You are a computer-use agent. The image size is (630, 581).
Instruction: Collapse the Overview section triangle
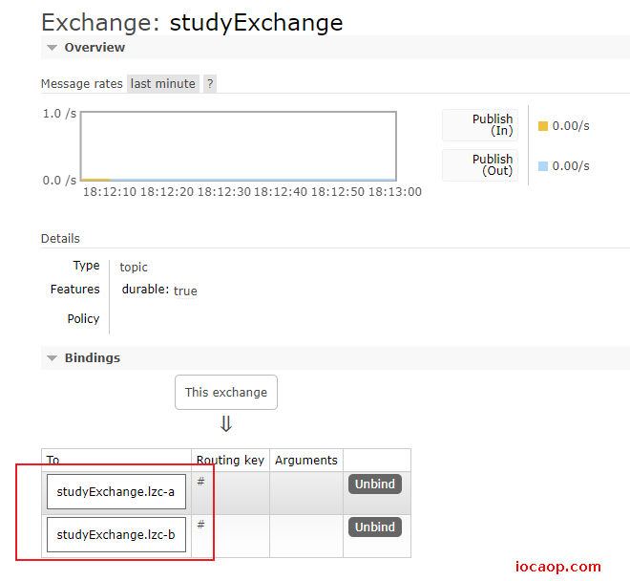pos(52,48)
